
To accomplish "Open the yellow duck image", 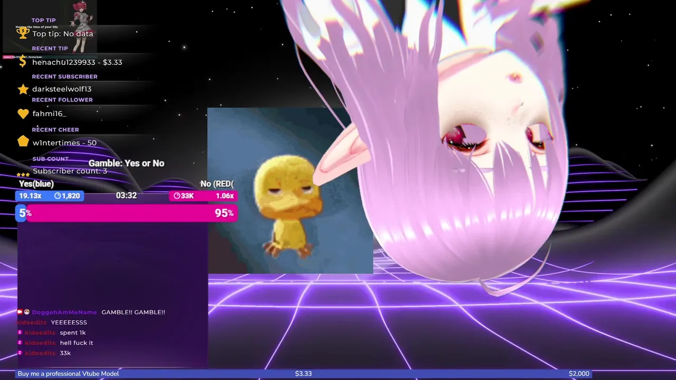I will [290, 191].
